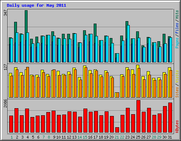Click the "KBytes" legend label
Image resolution: width=181 pixels, height=141 pixels.
[x=177, y=127]
